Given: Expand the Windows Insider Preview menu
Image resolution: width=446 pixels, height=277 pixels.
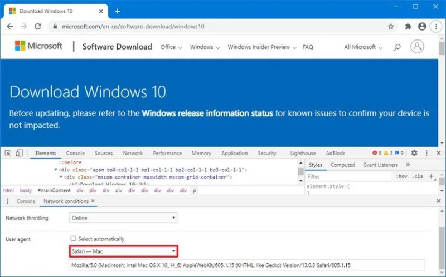Looking at the screenshot, I should [262, 47].
